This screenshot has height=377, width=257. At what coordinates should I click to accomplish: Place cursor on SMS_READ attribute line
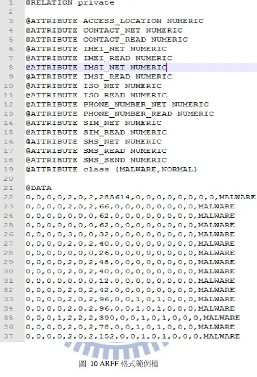coord(96,151)
